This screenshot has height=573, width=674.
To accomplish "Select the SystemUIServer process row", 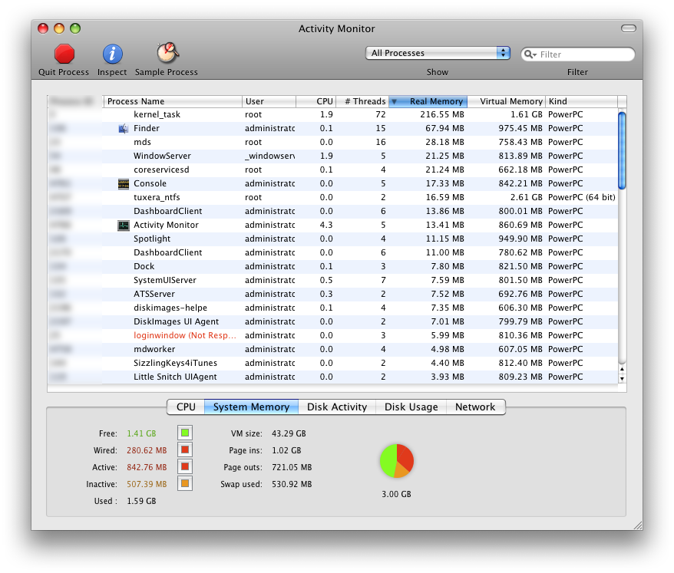I will pyautogui.click(x=333, y=280).
